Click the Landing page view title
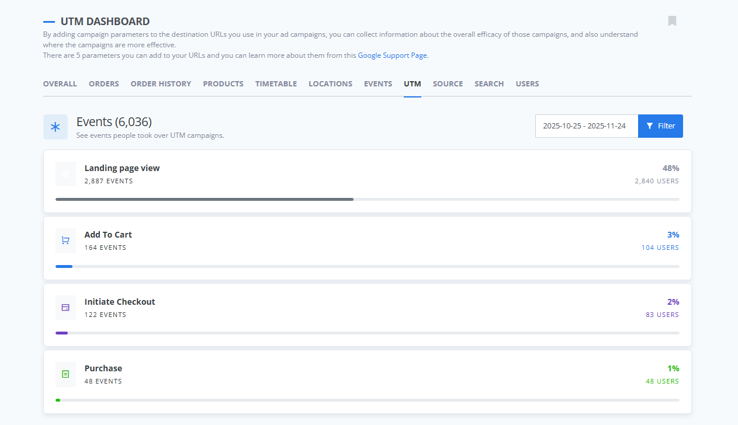 click(x=122, y=168)
